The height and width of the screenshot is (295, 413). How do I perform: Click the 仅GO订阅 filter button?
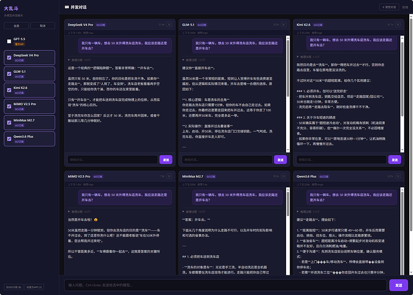(13, 287)
